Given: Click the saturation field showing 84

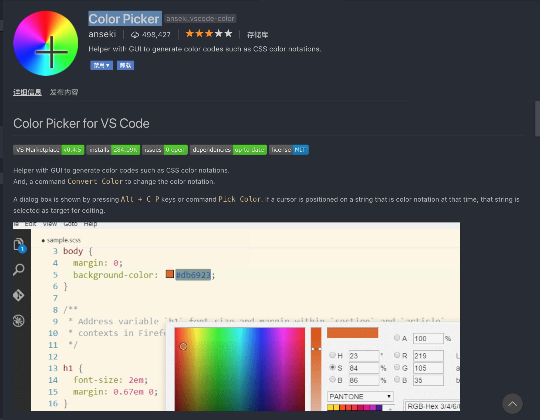Looking at the screenshot, I should 364,368.
